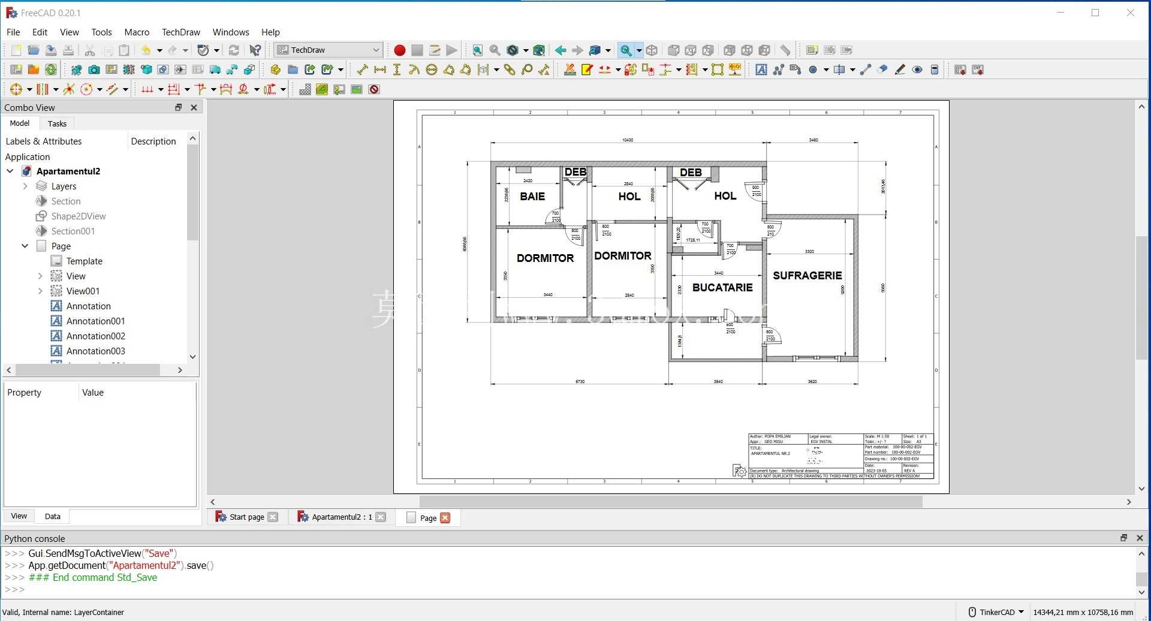Click the Insert Vertical Dimension icon

[397, 70]
